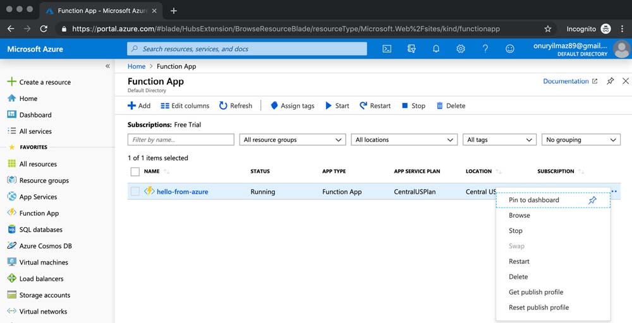Open the No grouping dropdown
The width and height of the screenshot is (632, 323).
click(x=581, y=140)
